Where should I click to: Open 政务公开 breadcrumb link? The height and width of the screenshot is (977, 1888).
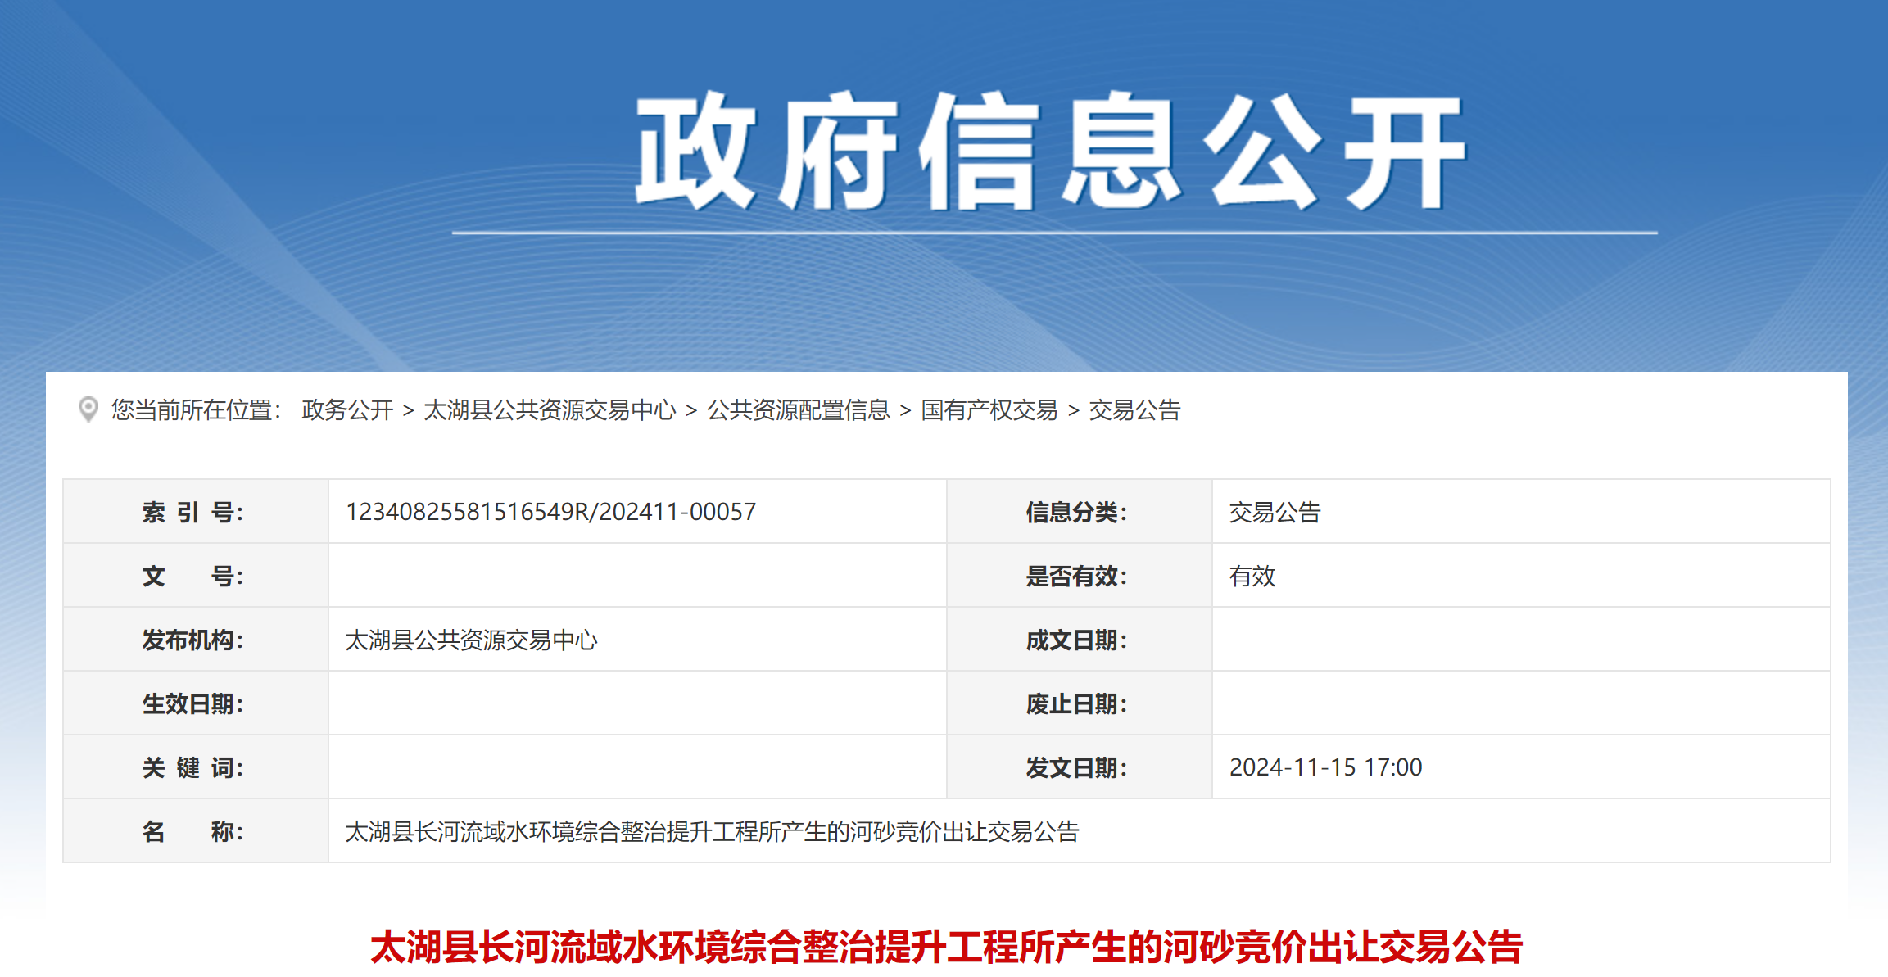(347, 409)
